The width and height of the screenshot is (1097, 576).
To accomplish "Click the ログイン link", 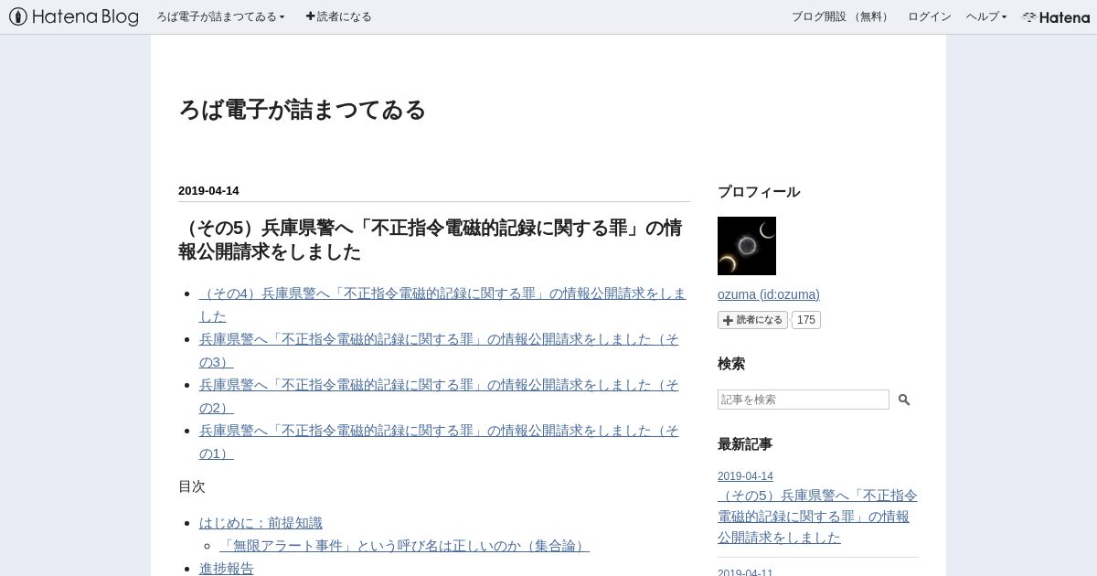I will click(x=929, y=16).
